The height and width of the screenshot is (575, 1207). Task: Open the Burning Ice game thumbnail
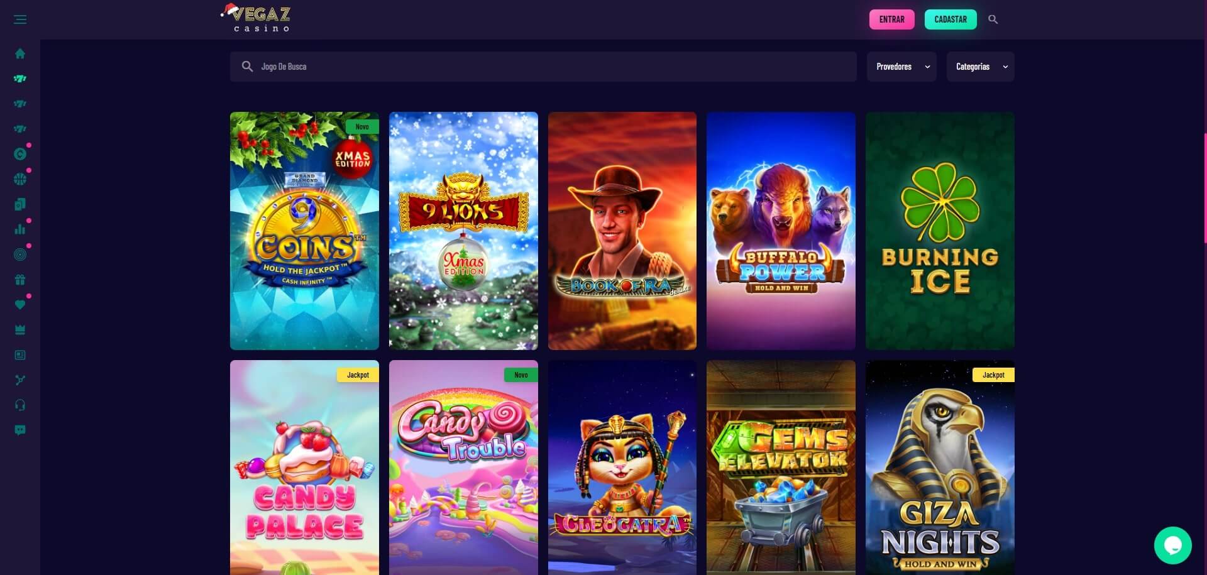(940, 231)
